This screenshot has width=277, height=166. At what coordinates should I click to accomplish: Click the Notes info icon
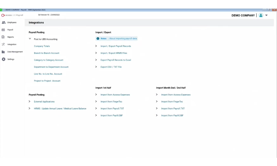[98, 39]
